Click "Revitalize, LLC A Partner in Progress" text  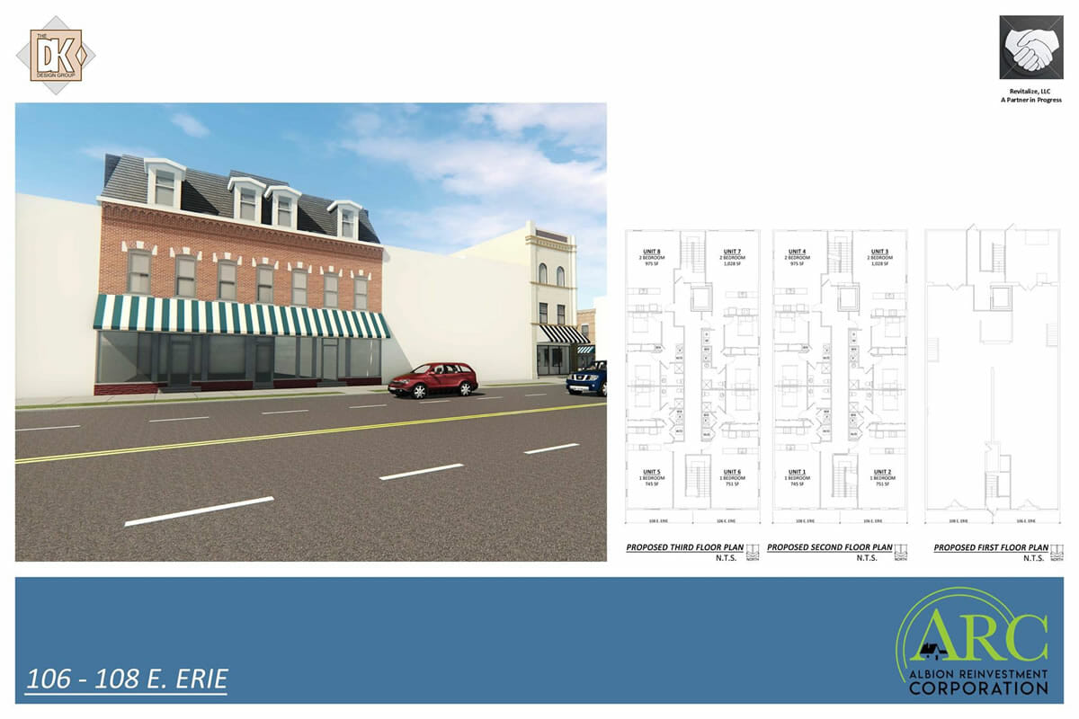[x=1030, y=95]
